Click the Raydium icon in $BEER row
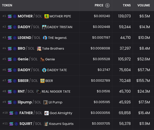The height and width of the screenshot is (130, 154). pos(15,81)
